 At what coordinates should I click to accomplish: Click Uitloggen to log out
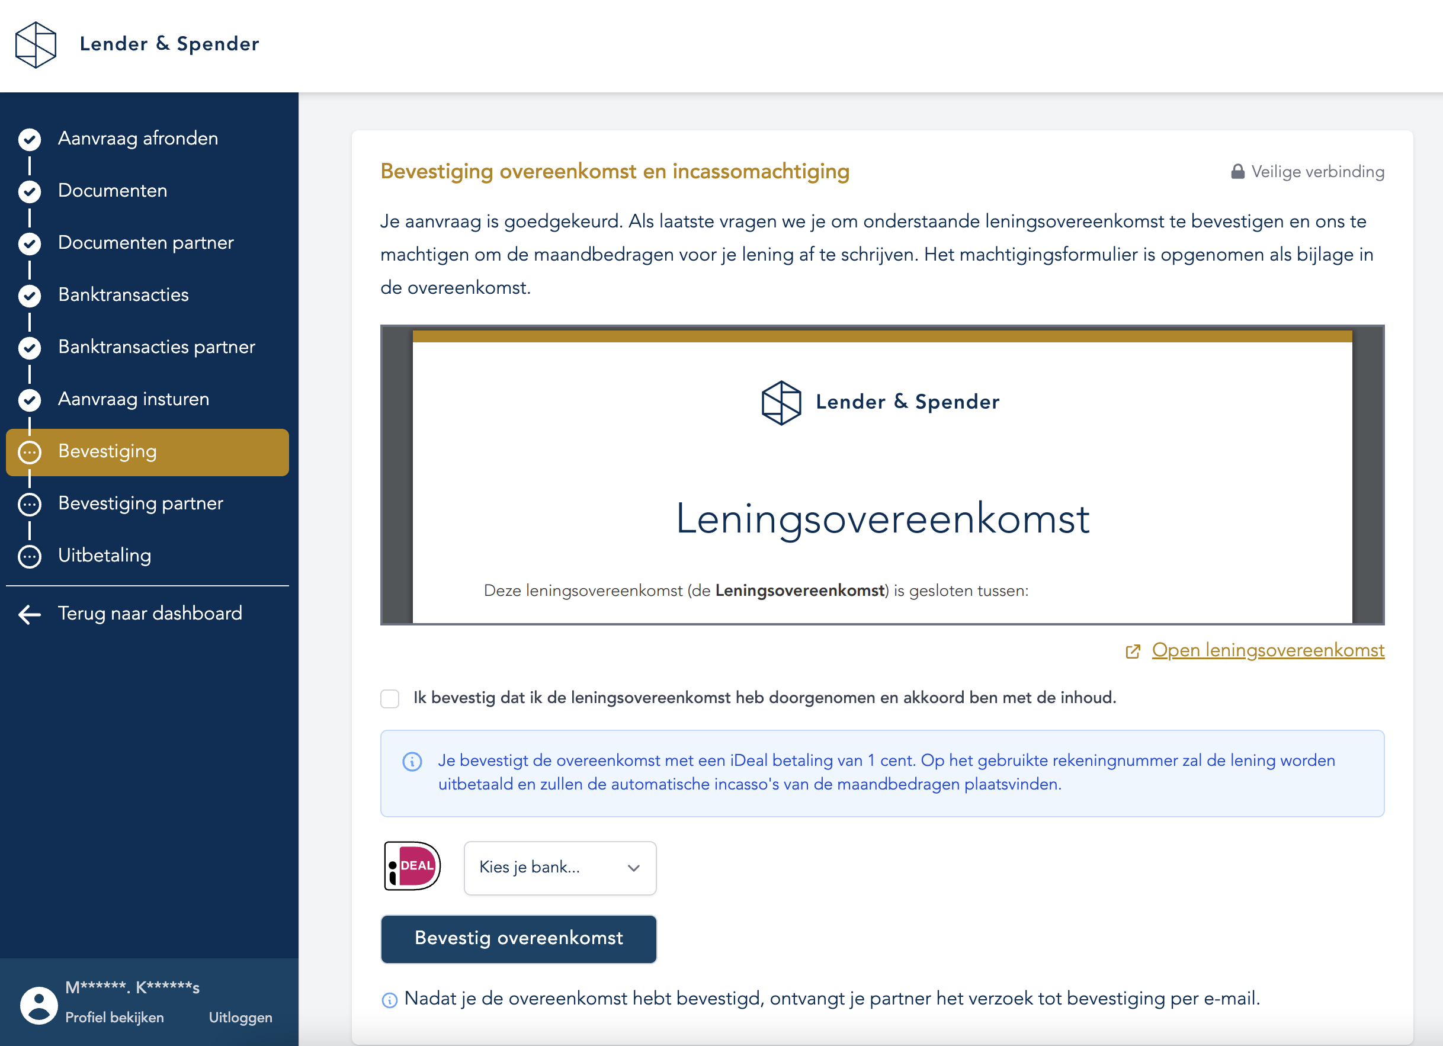[x=240, y=1018]
